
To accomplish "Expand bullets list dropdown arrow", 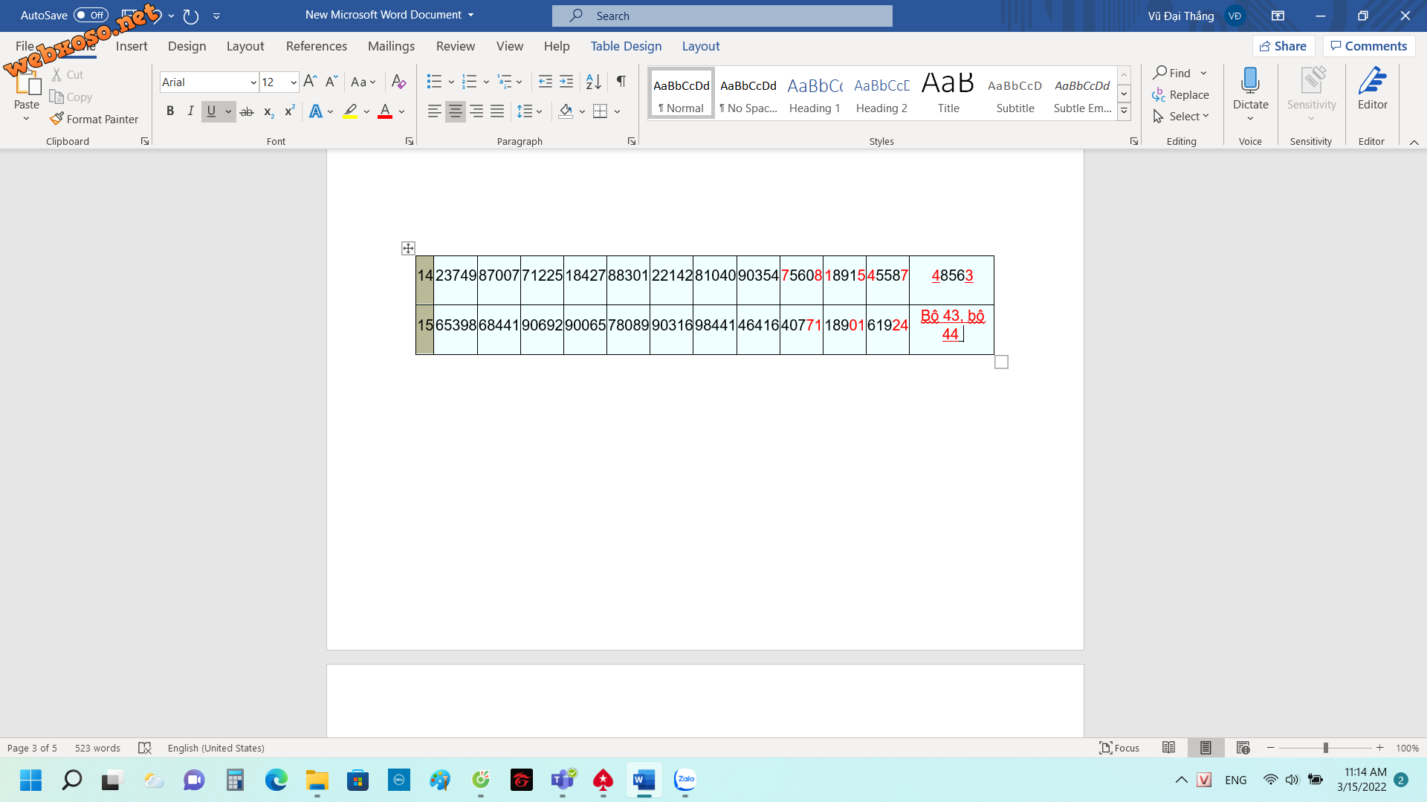I will click(451, 82).
